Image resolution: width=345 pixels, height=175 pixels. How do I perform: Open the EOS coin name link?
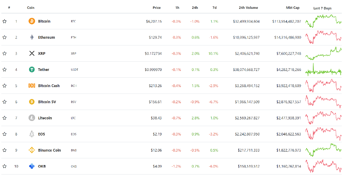(42, 134)
